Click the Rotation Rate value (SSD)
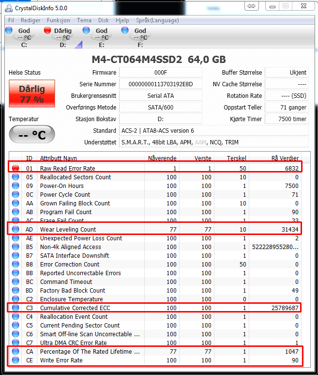Screen dimensions: 318x375 pos(287,95)
